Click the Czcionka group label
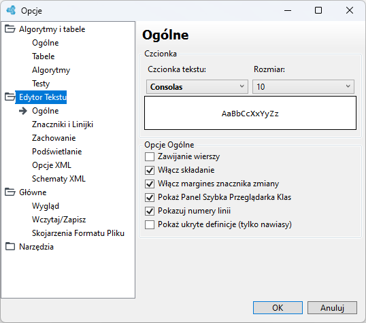Viewport: 366px width, 323px height. [161, 54]
